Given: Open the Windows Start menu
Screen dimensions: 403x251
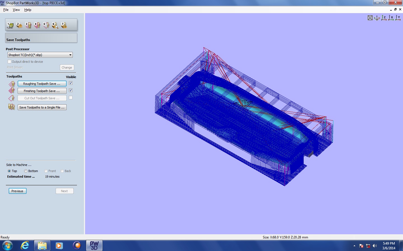Looking at the screenshot, I should point(7,245).
